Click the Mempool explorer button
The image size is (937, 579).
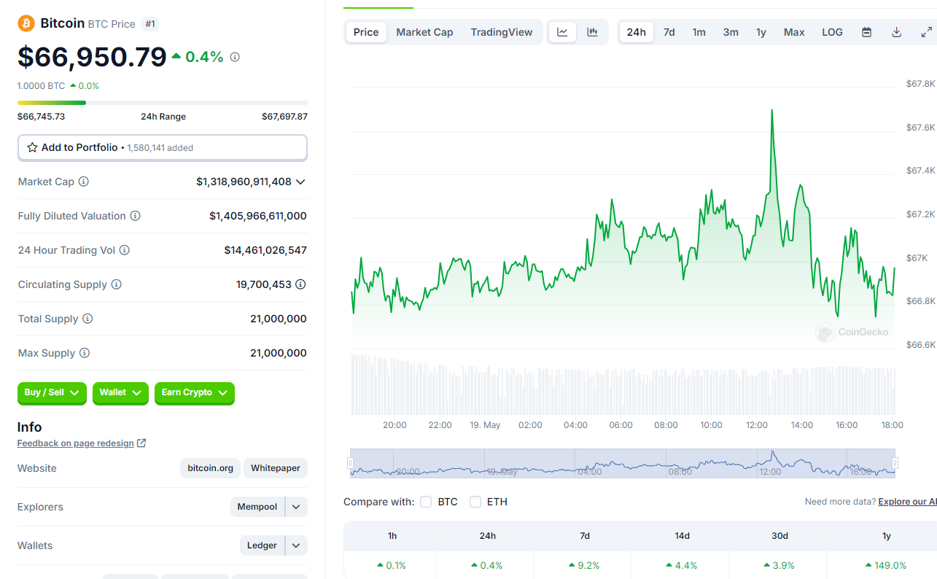click(257, 507)
